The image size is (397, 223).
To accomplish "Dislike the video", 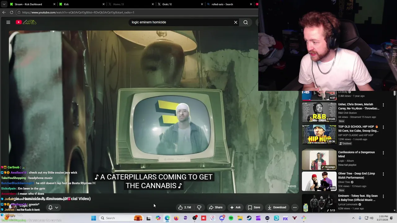I will point(199,208).
